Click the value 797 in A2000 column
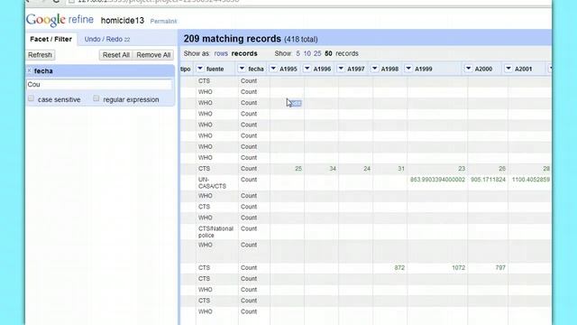The width and height of the screenshot is (577, 325). pyautogui.click(x=500, y=268)
